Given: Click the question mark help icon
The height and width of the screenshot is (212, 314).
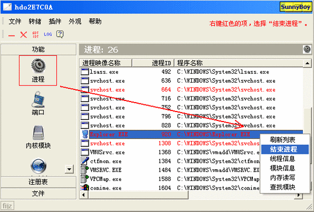Looking at the screenshot, I should (60, 34).
